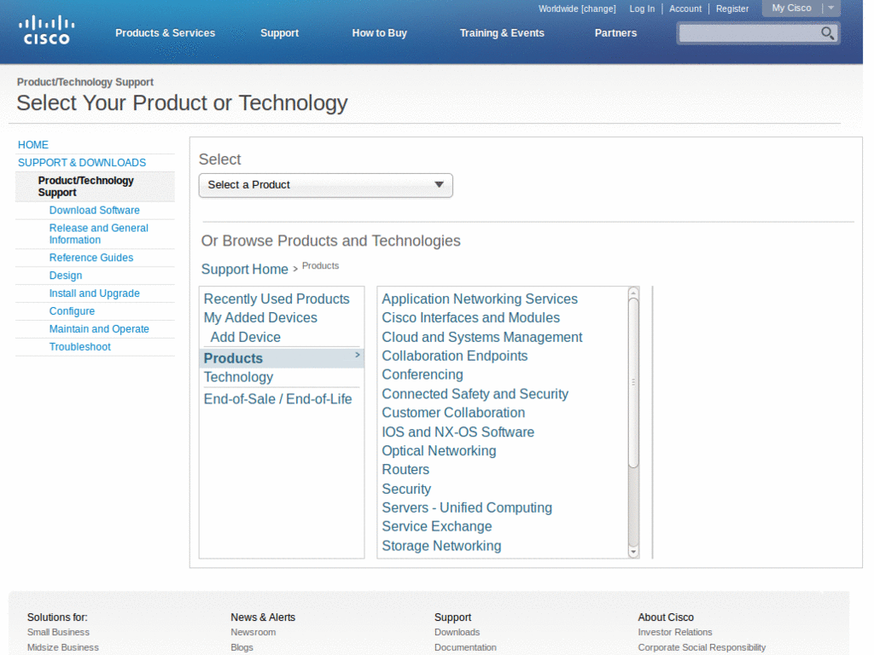Open the Troubleshoot sidebar link
Image resolution: width=874 pixels, height=655 pixels.
(x=79, y=346)
